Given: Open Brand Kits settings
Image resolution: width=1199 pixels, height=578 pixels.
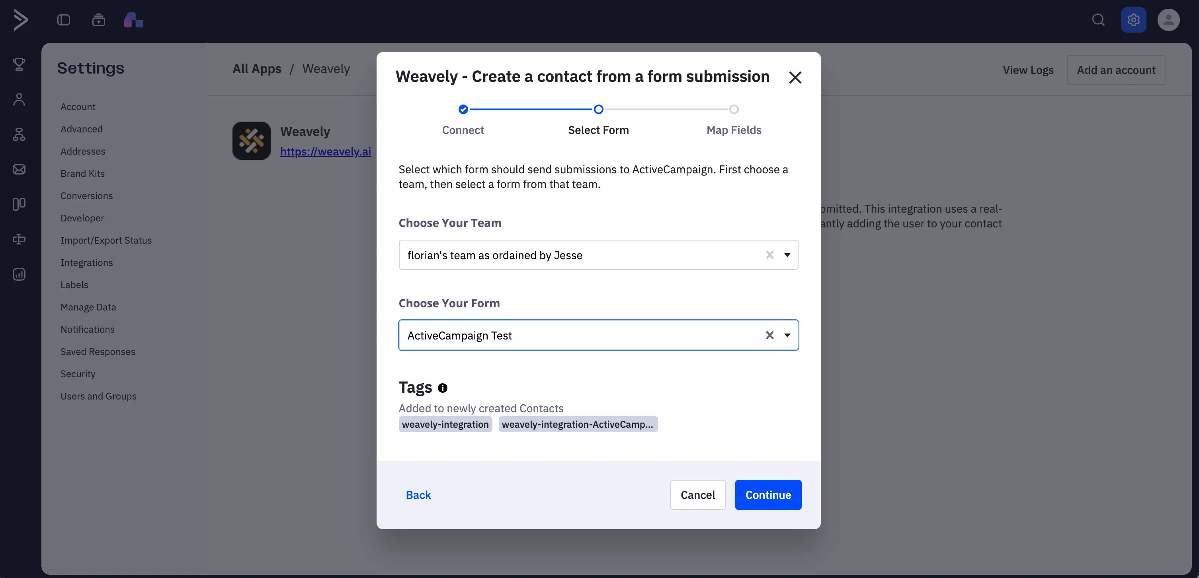Looking at the screenshot, I should [x=82, y=174].
